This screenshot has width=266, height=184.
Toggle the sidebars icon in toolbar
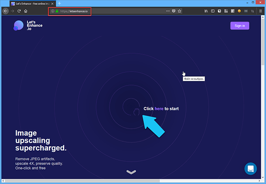point(213,11)
